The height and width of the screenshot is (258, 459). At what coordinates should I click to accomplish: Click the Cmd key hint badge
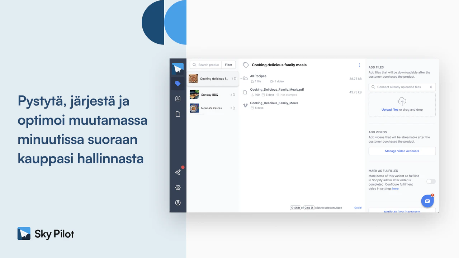[x=309, y=208]
